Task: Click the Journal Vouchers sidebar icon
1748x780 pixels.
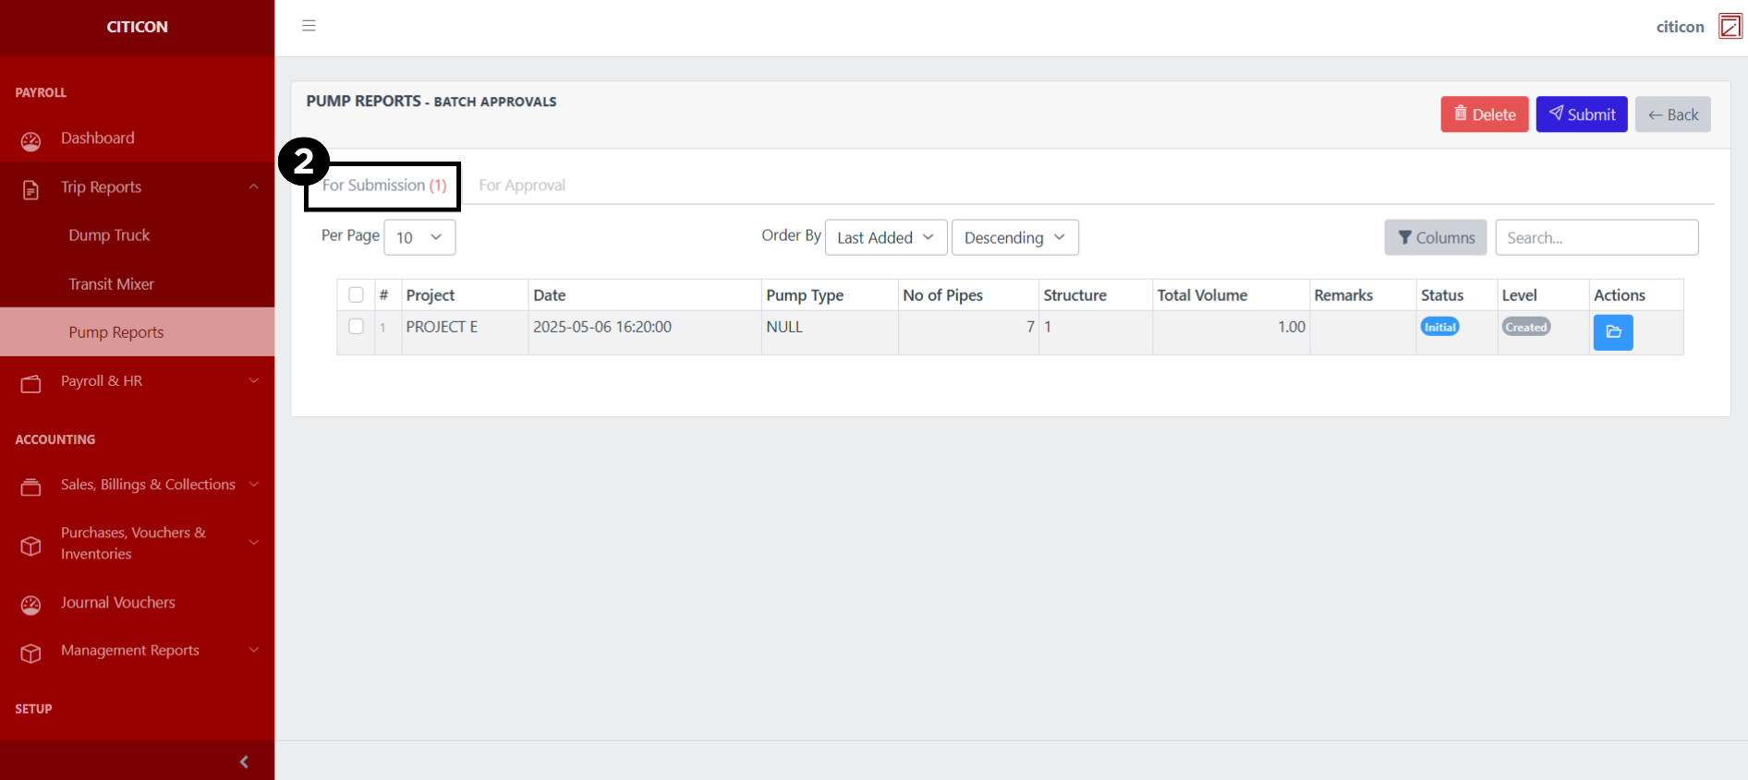Action: 30,605
